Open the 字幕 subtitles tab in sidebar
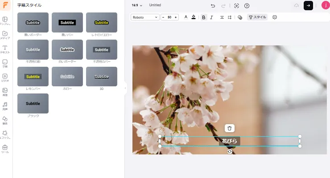This screenshot has width=330, height=178. point(5,63)
